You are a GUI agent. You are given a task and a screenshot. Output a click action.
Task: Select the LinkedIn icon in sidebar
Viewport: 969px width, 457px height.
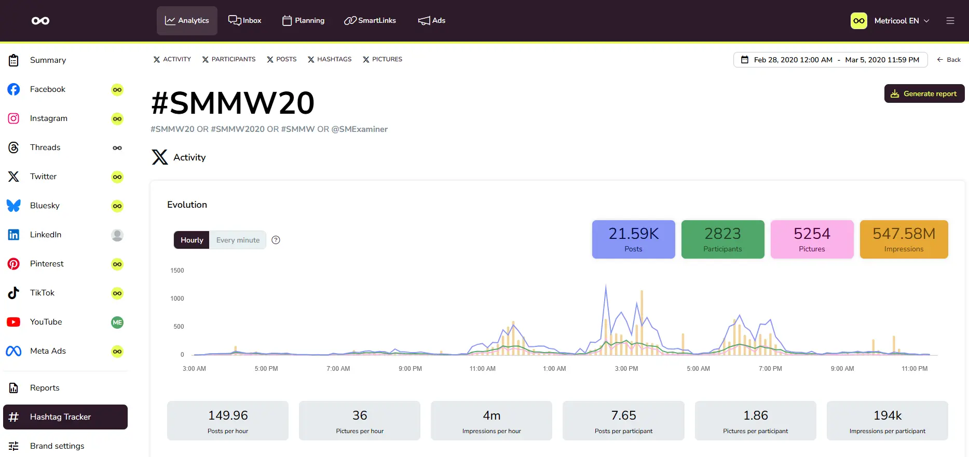(14, 235)
